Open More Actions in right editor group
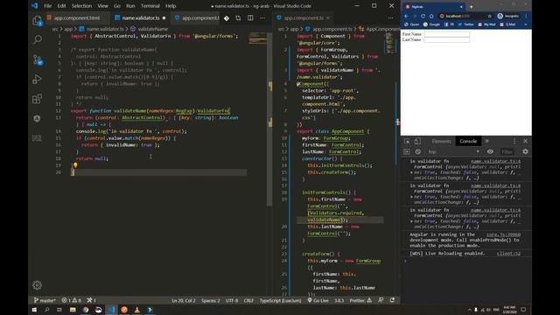Image resolution: width=560 pixels, height=315 pixels. point(390,17)
